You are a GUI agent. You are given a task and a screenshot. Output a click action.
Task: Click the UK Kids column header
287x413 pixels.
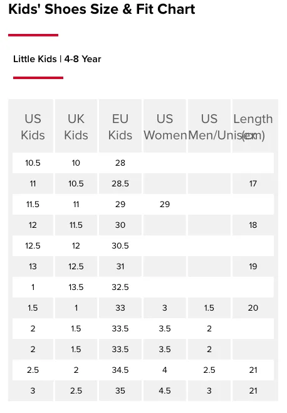pyautogui.click(x=76, y=127)
